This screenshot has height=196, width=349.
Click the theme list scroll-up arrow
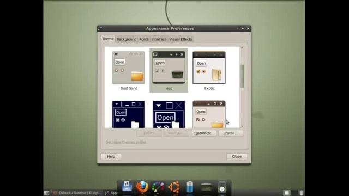tap(242, 48)
